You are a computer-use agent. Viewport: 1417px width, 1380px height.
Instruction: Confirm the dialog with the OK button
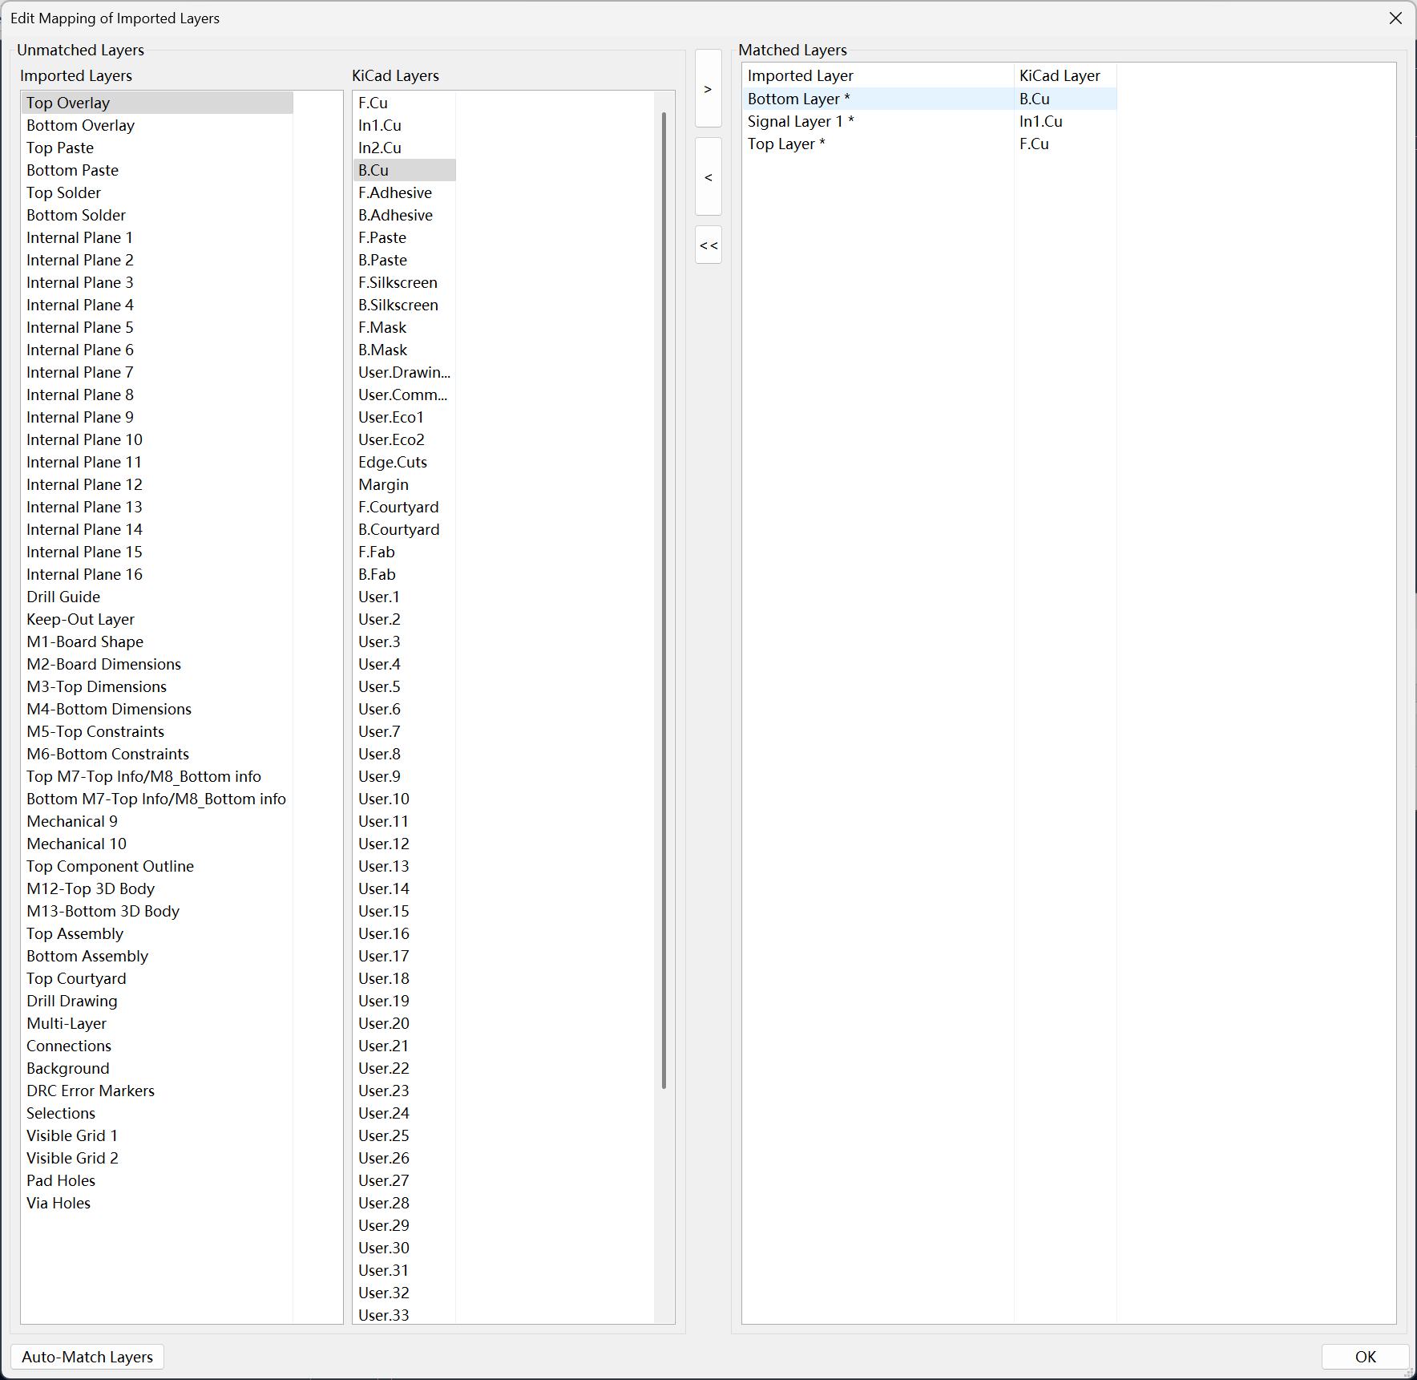[1365, 1357]
